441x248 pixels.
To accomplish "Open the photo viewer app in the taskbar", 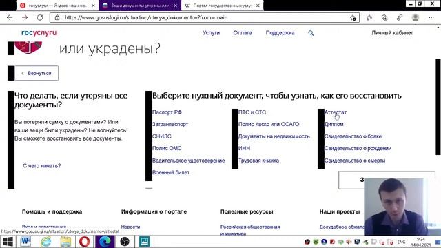I will pos(144,242).
